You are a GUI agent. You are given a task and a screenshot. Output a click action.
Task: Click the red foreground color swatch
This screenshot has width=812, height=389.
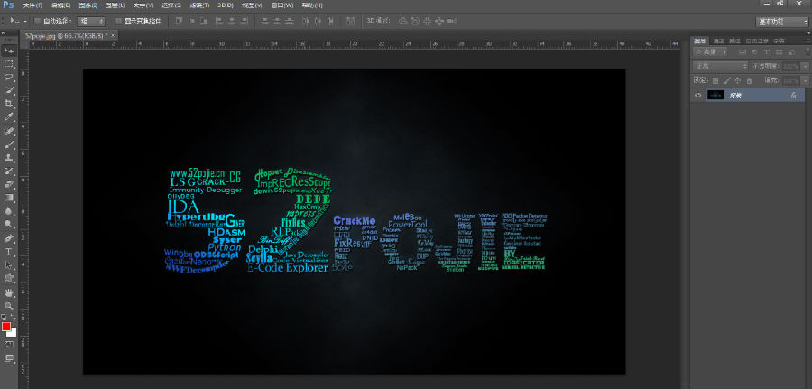tap(6, 327)
